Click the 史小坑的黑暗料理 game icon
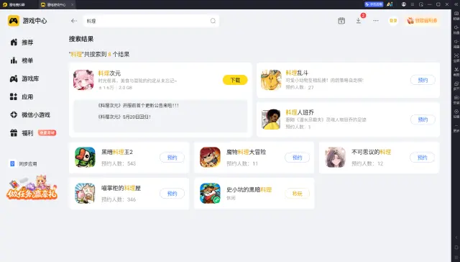This screenshot has height=262, width=460. tap(210, 194)
